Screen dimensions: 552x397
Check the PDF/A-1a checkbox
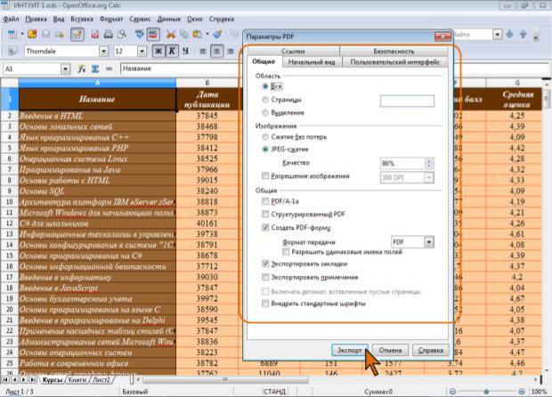265,201
